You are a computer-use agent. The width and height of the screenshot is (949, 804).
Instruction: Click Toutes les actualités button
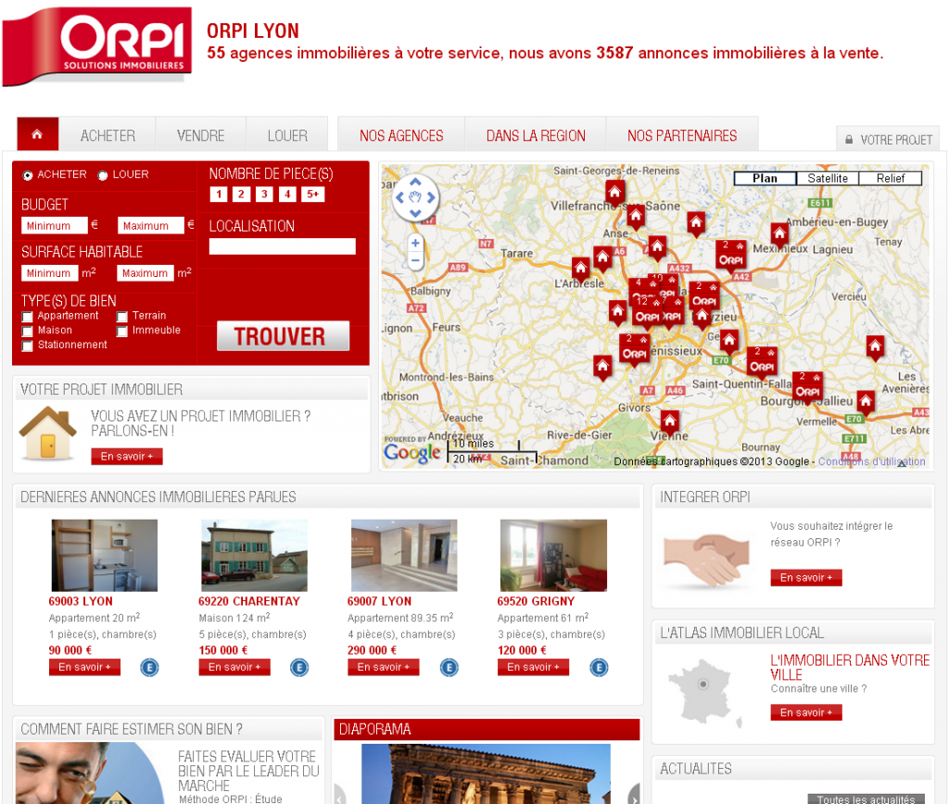tap(867, 799)
